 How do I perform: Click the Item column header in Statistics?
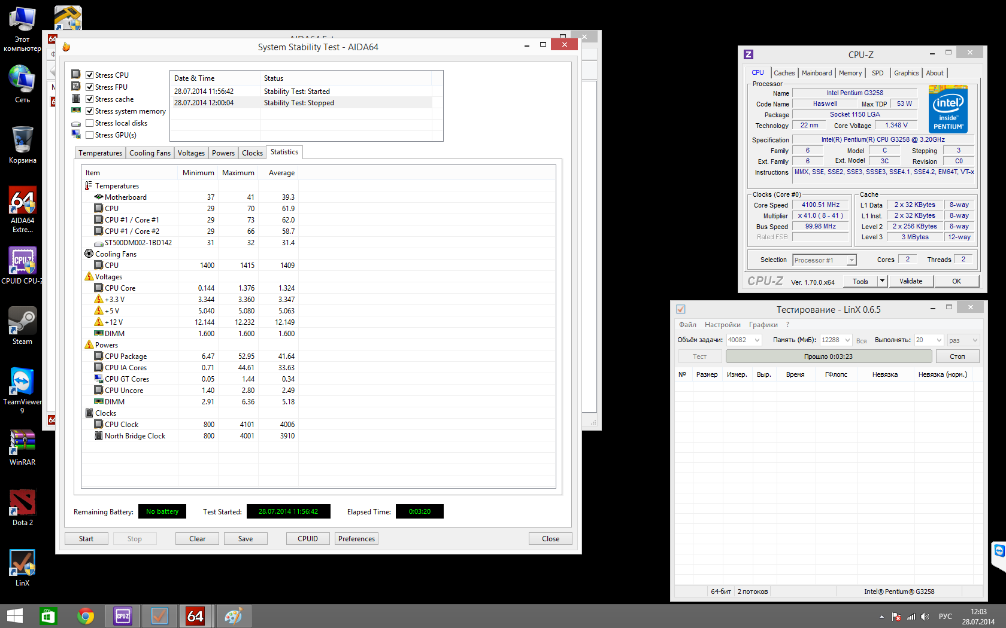point(130,173)
